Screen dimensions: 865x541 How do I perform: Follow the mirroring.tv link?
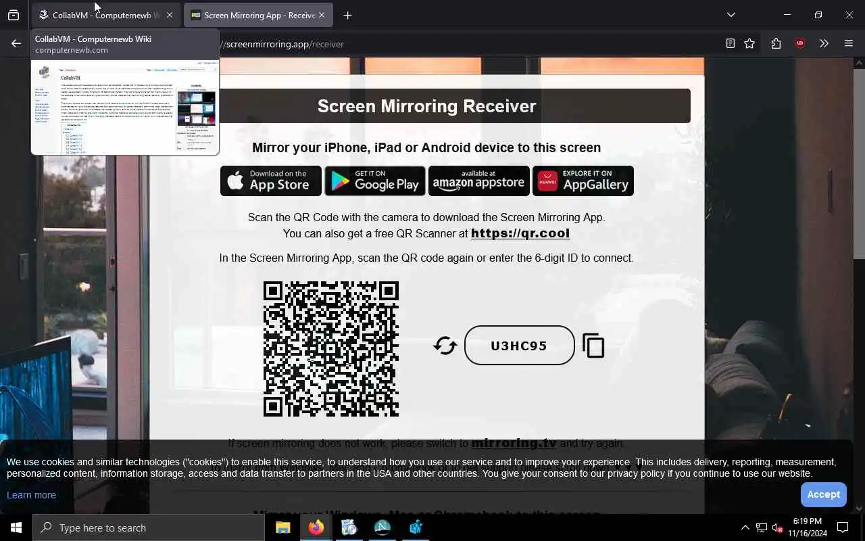(x=514, y=443)
